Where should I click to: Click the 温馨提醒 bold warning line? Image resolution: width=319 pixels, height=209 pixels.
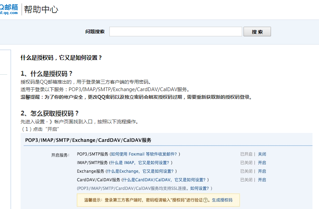coord(137,97)
